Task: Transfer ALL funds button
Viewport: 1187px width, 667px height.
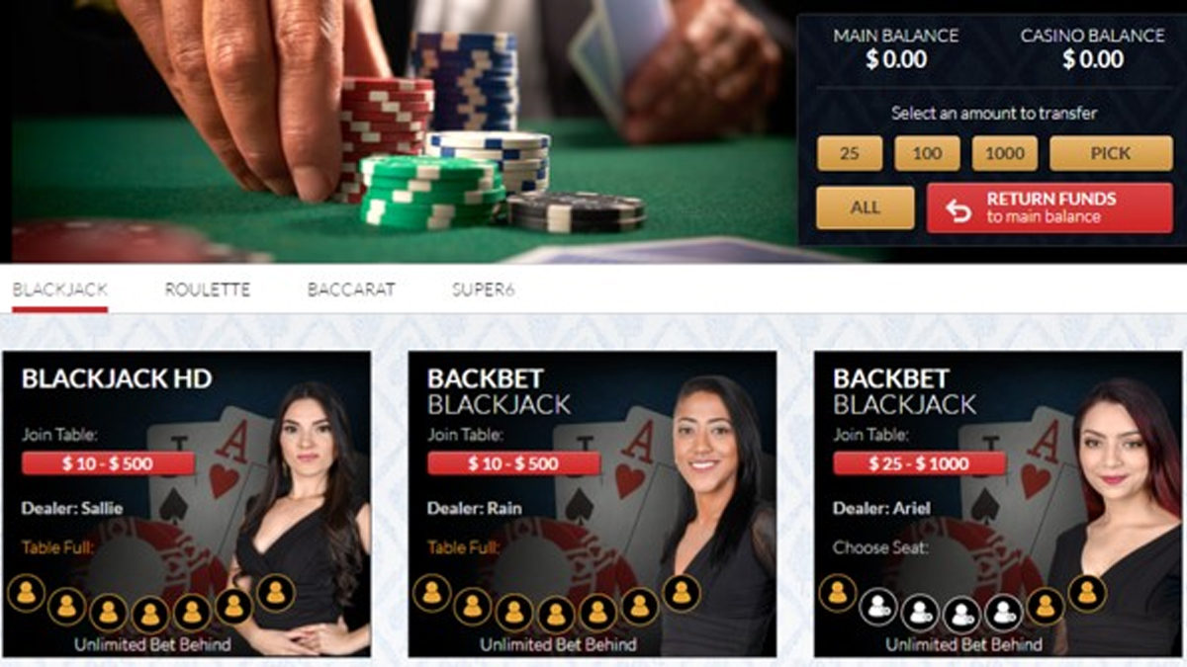Action: [866, 208]
